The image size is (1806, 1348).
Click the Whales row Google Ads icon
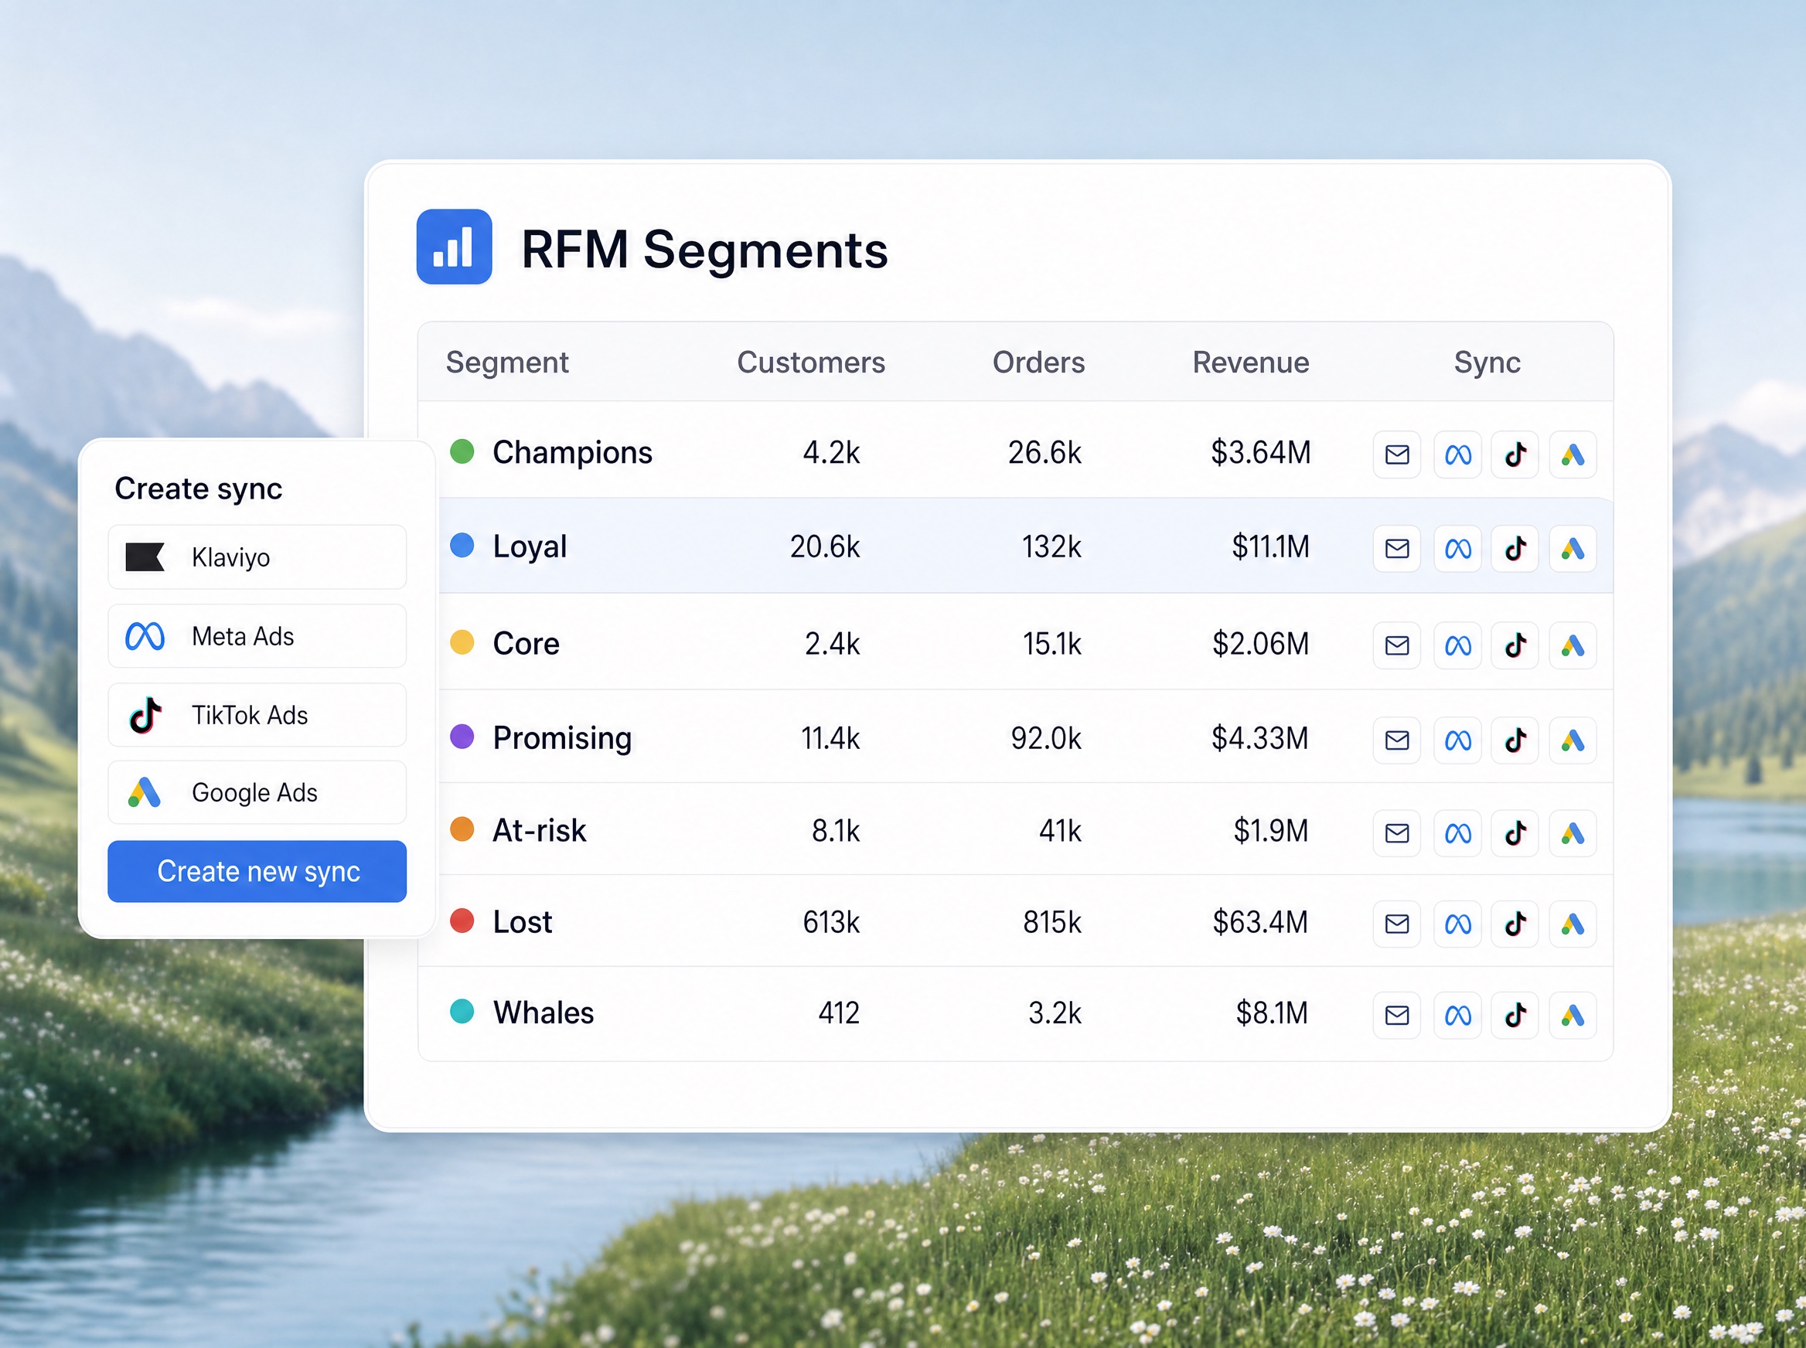tap(1573, 1015)
